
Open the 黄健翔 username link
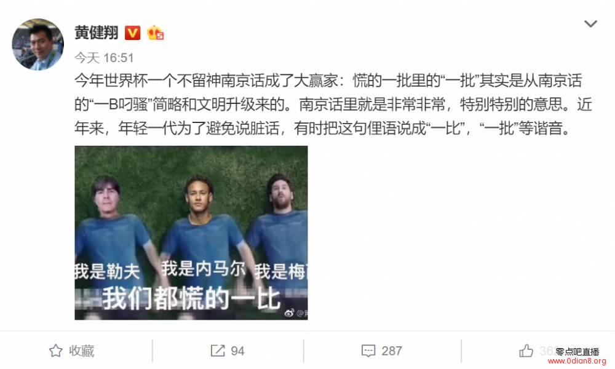(96, 33)
